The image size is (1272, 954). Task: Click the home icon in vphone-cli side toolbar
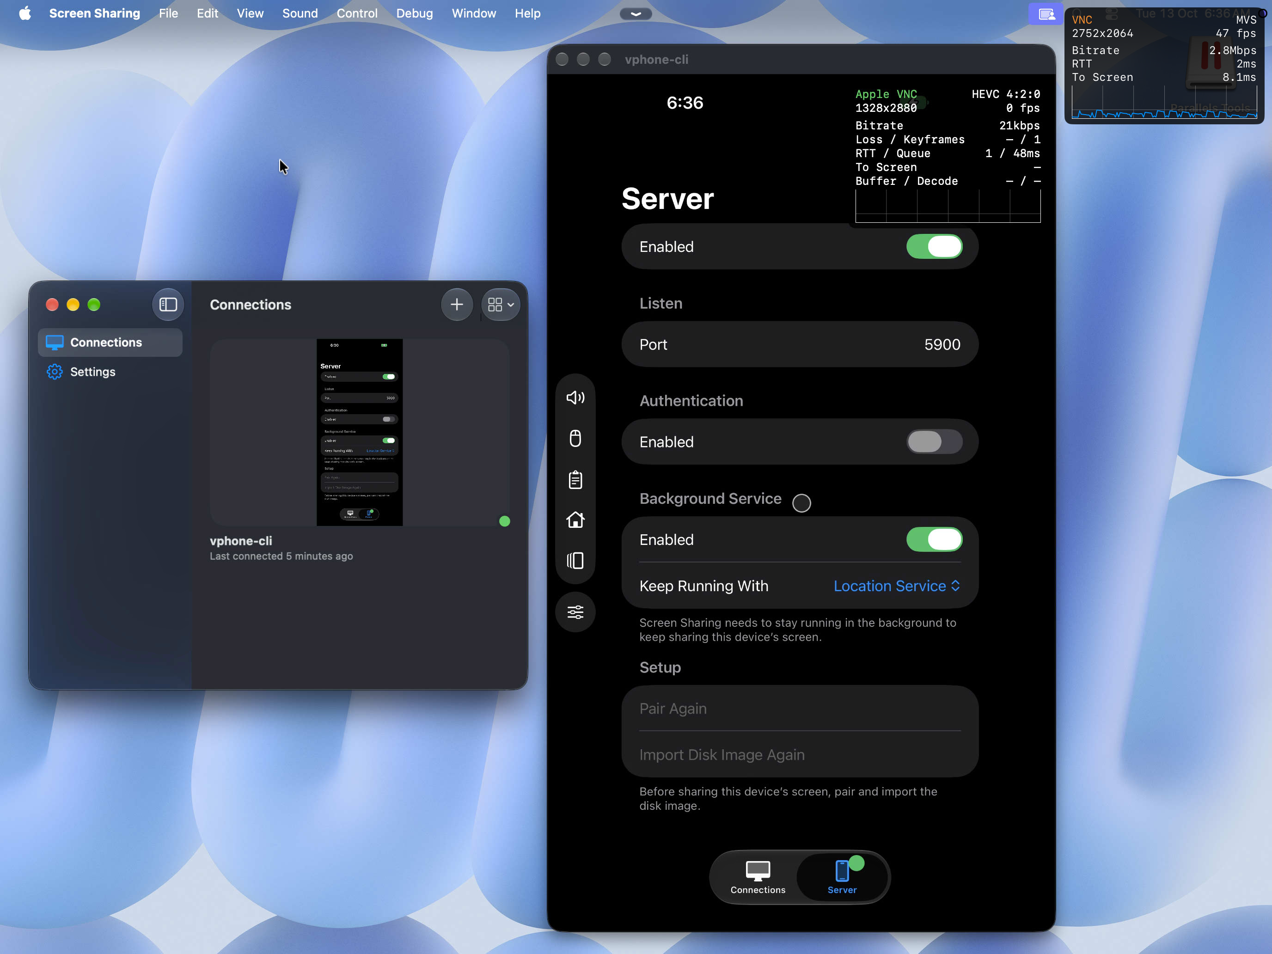pos(575,520)
